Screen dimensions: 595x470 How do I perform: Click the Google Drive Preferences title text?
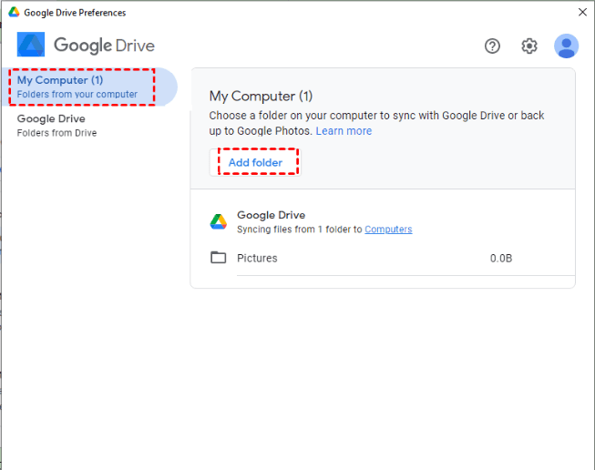[75, 13]
